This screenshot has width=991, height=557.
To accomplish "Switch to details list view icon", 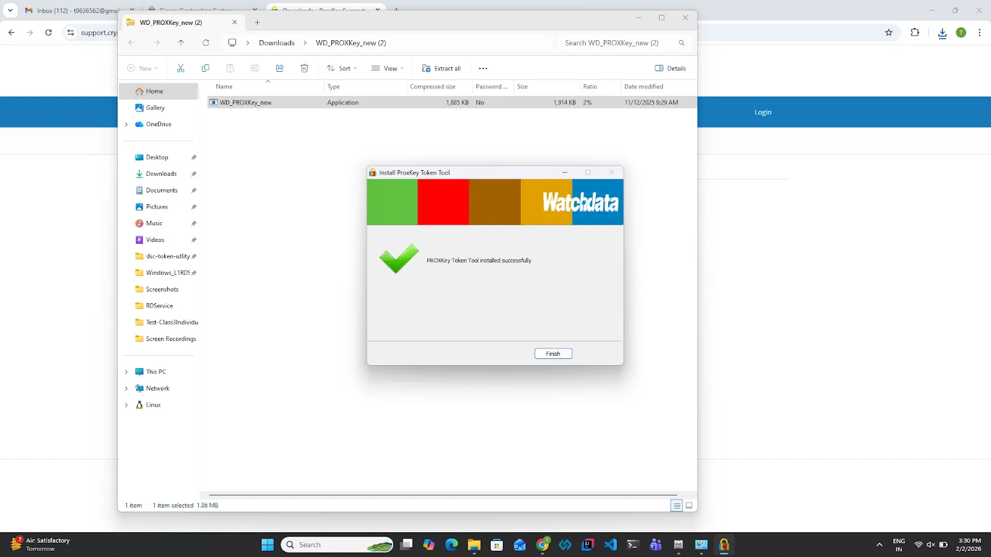I will pos(676,506).
